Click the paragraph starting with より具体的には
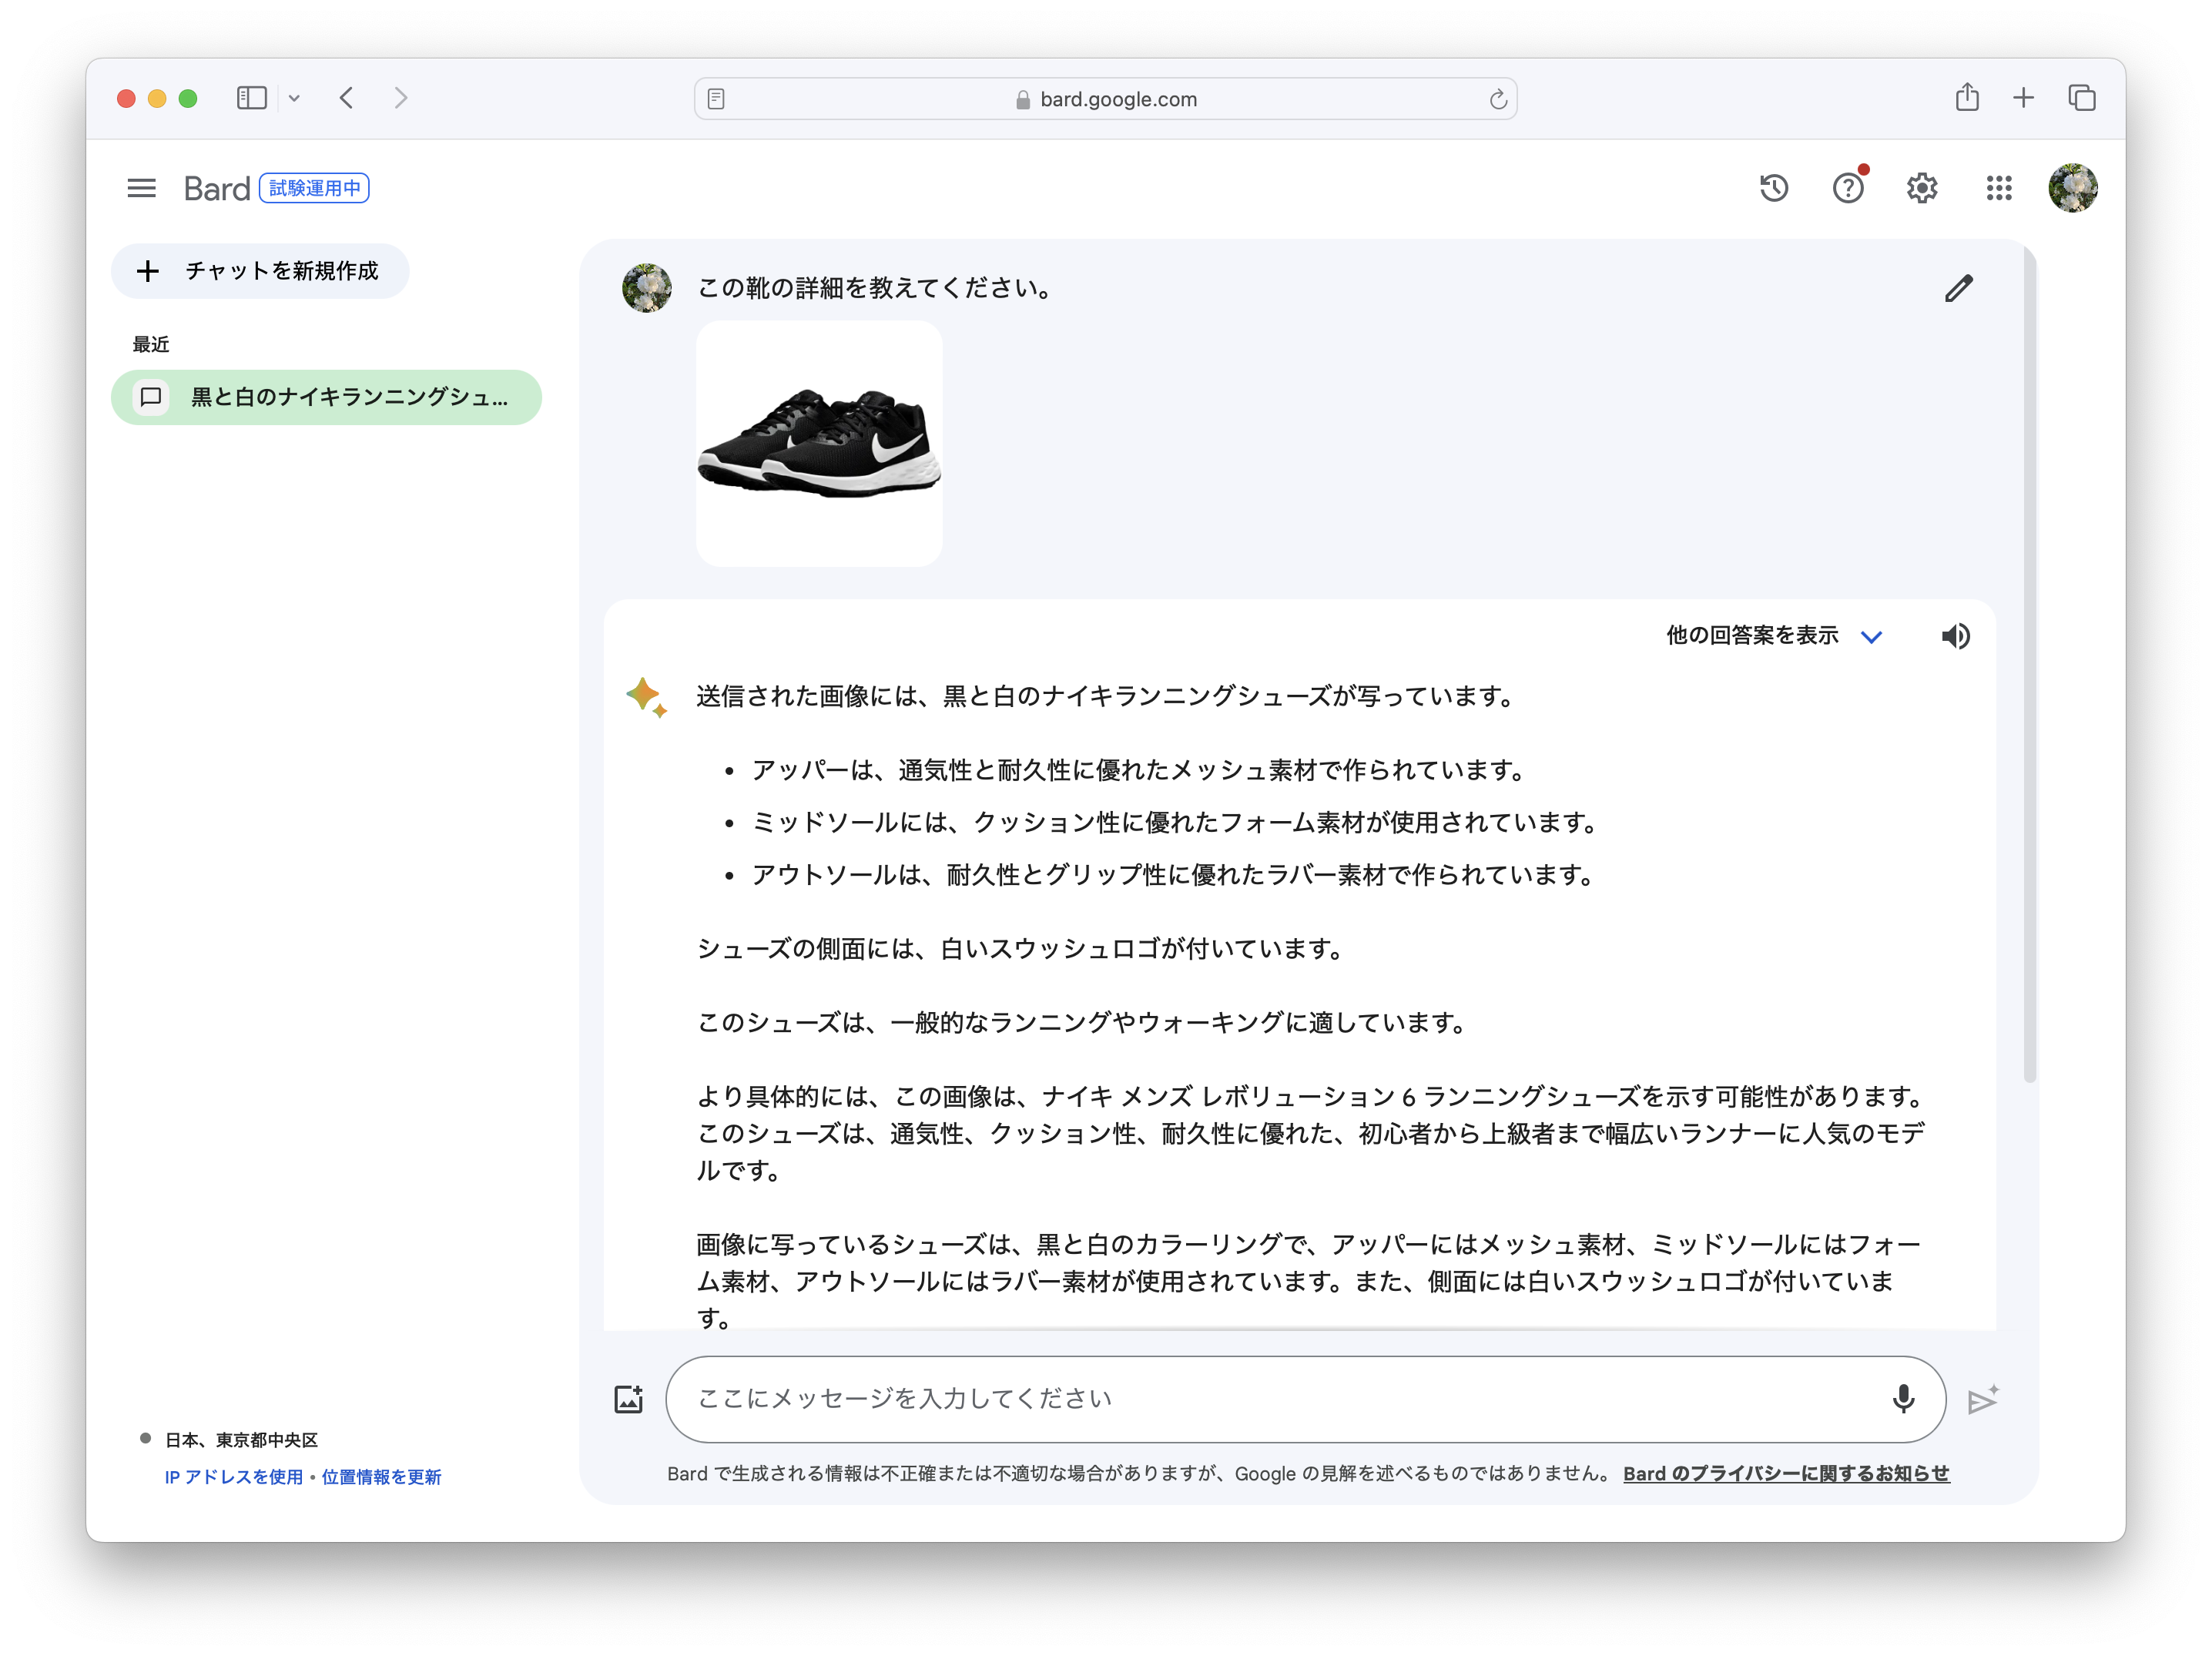 click(x=1311, y=1133)
